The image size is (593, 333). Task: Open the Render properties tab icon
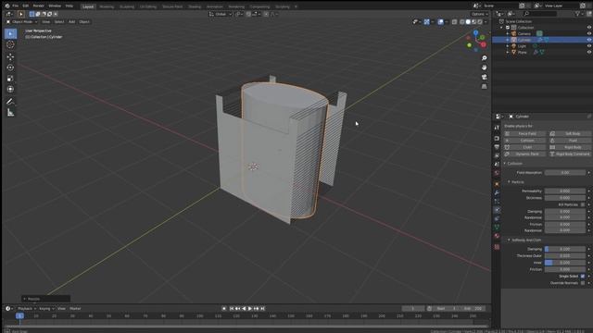[497, 138]
